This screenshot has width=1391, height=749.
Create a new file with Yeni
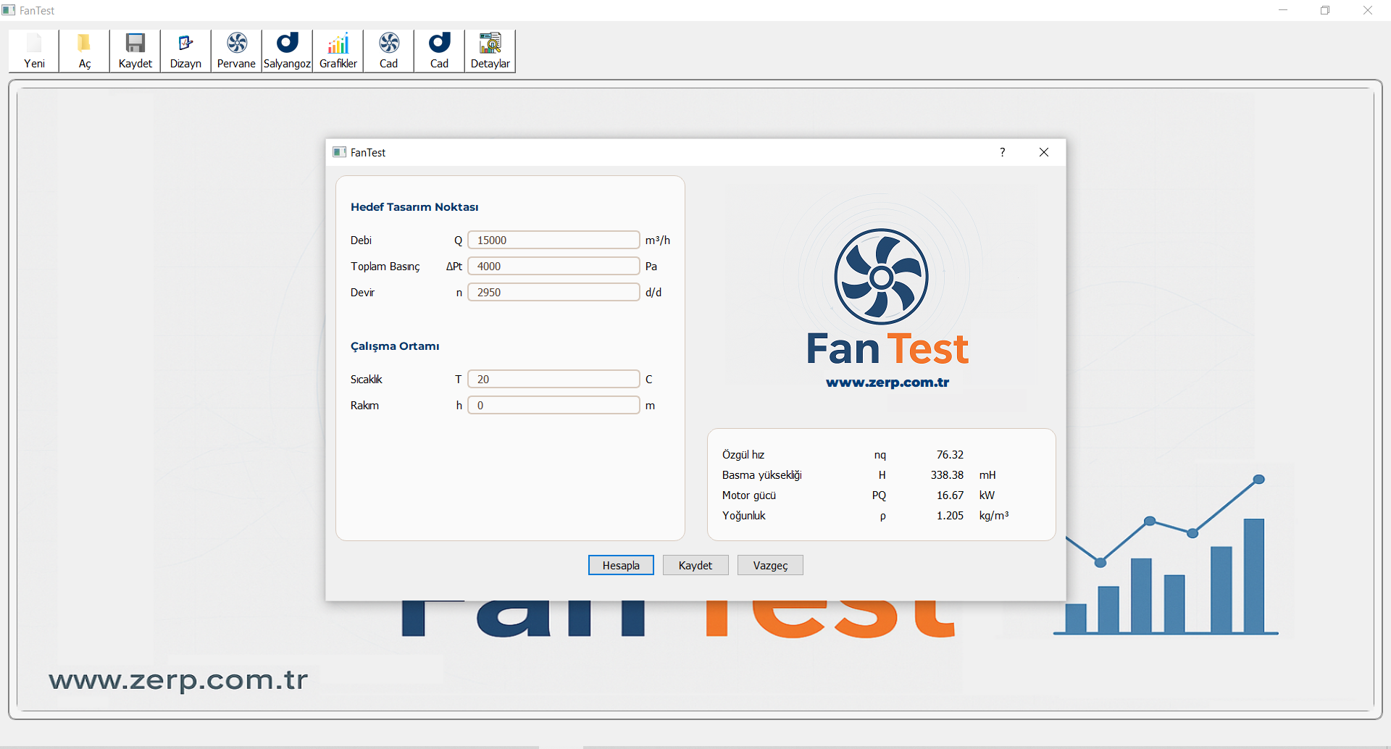pos(33,49)
